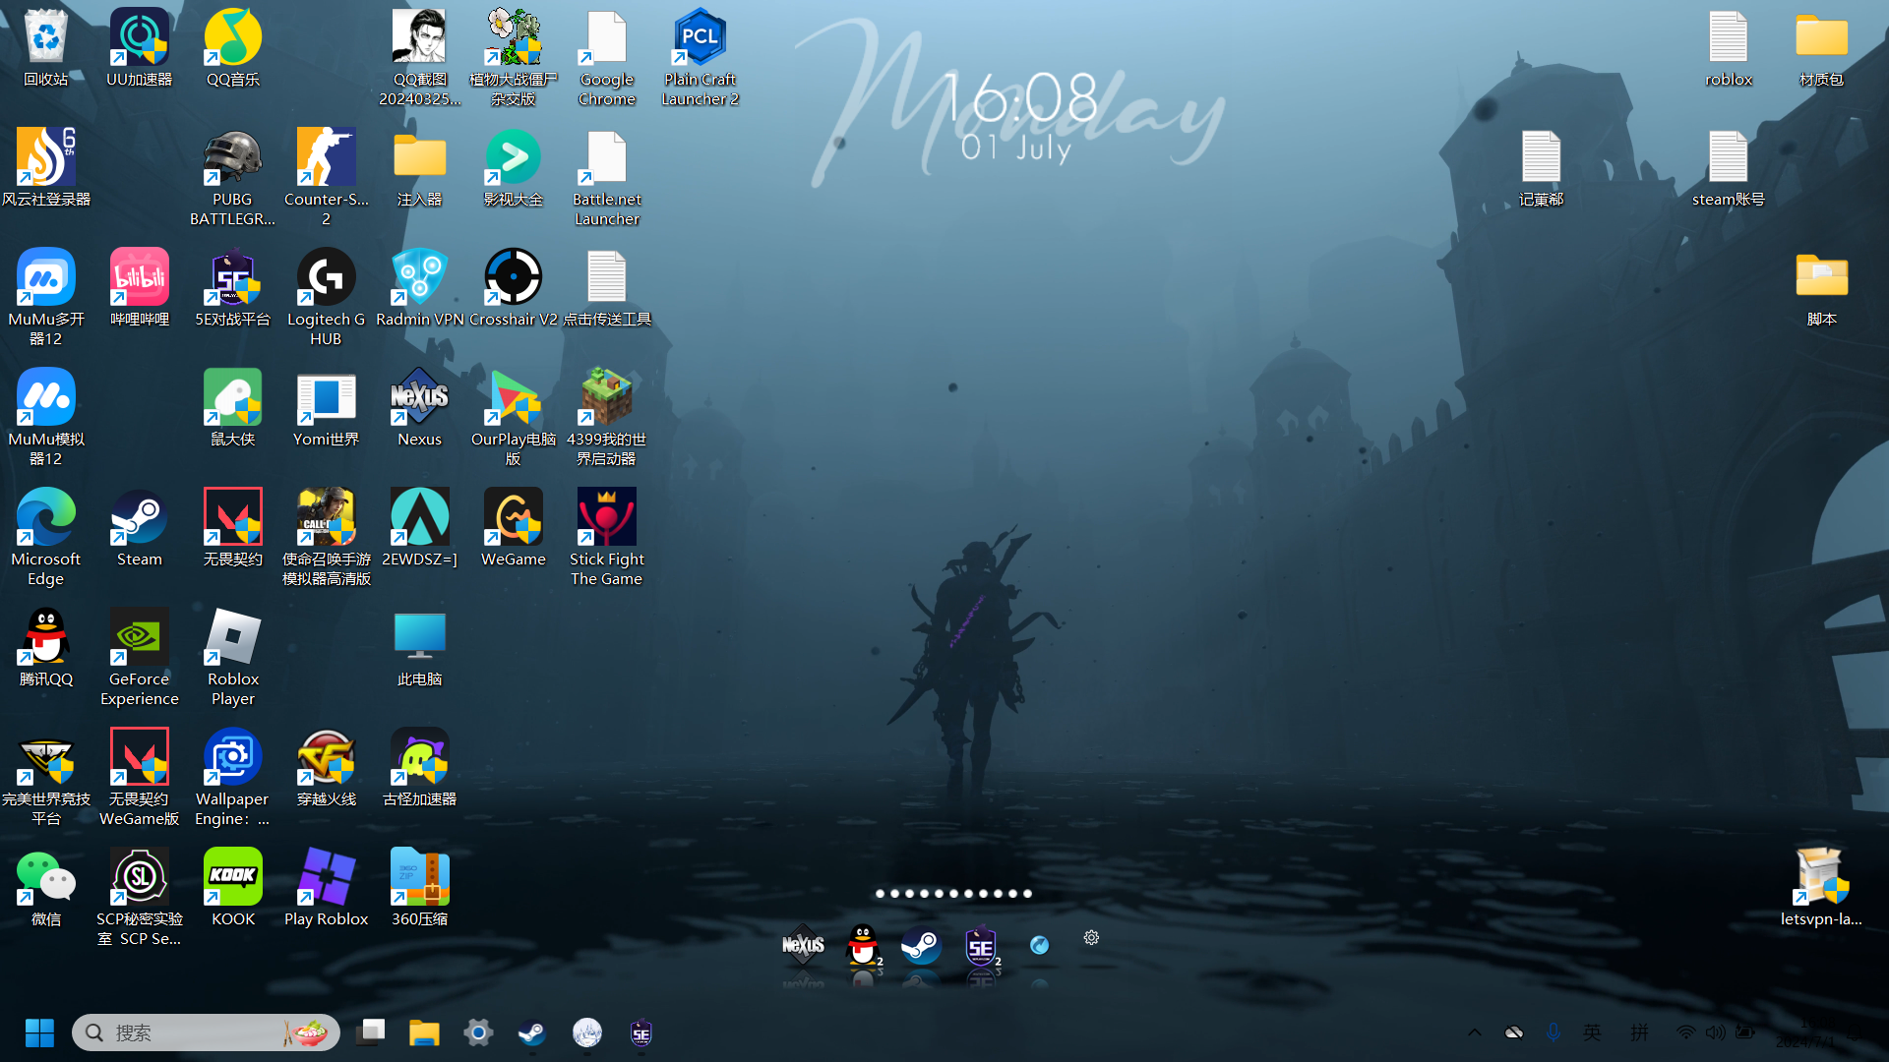
Task: Select the 360压缩 shortcut
Action: point(420,888)
